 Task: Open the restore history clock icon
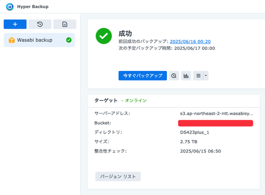tap(40, 24)
